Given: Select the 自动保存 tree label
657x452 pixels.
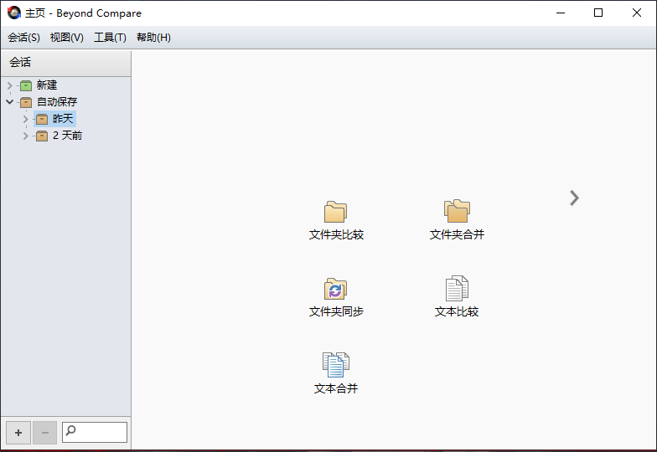Looking at the screenshot, I should coord(57,102).
